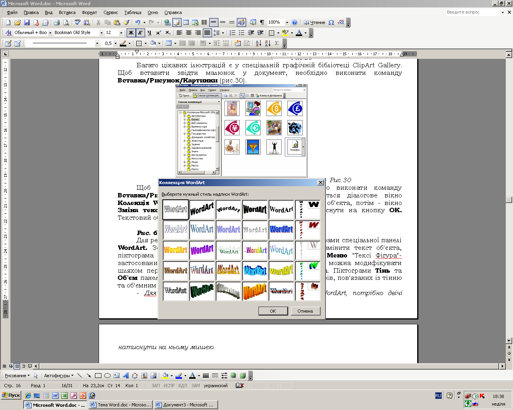Open the Пуск start menu

click(x=11, y=395)
